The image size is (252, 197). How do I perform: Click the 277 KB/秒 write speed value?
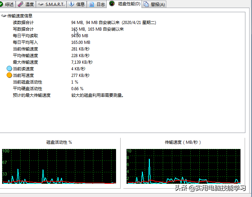(x=81, y=75)
